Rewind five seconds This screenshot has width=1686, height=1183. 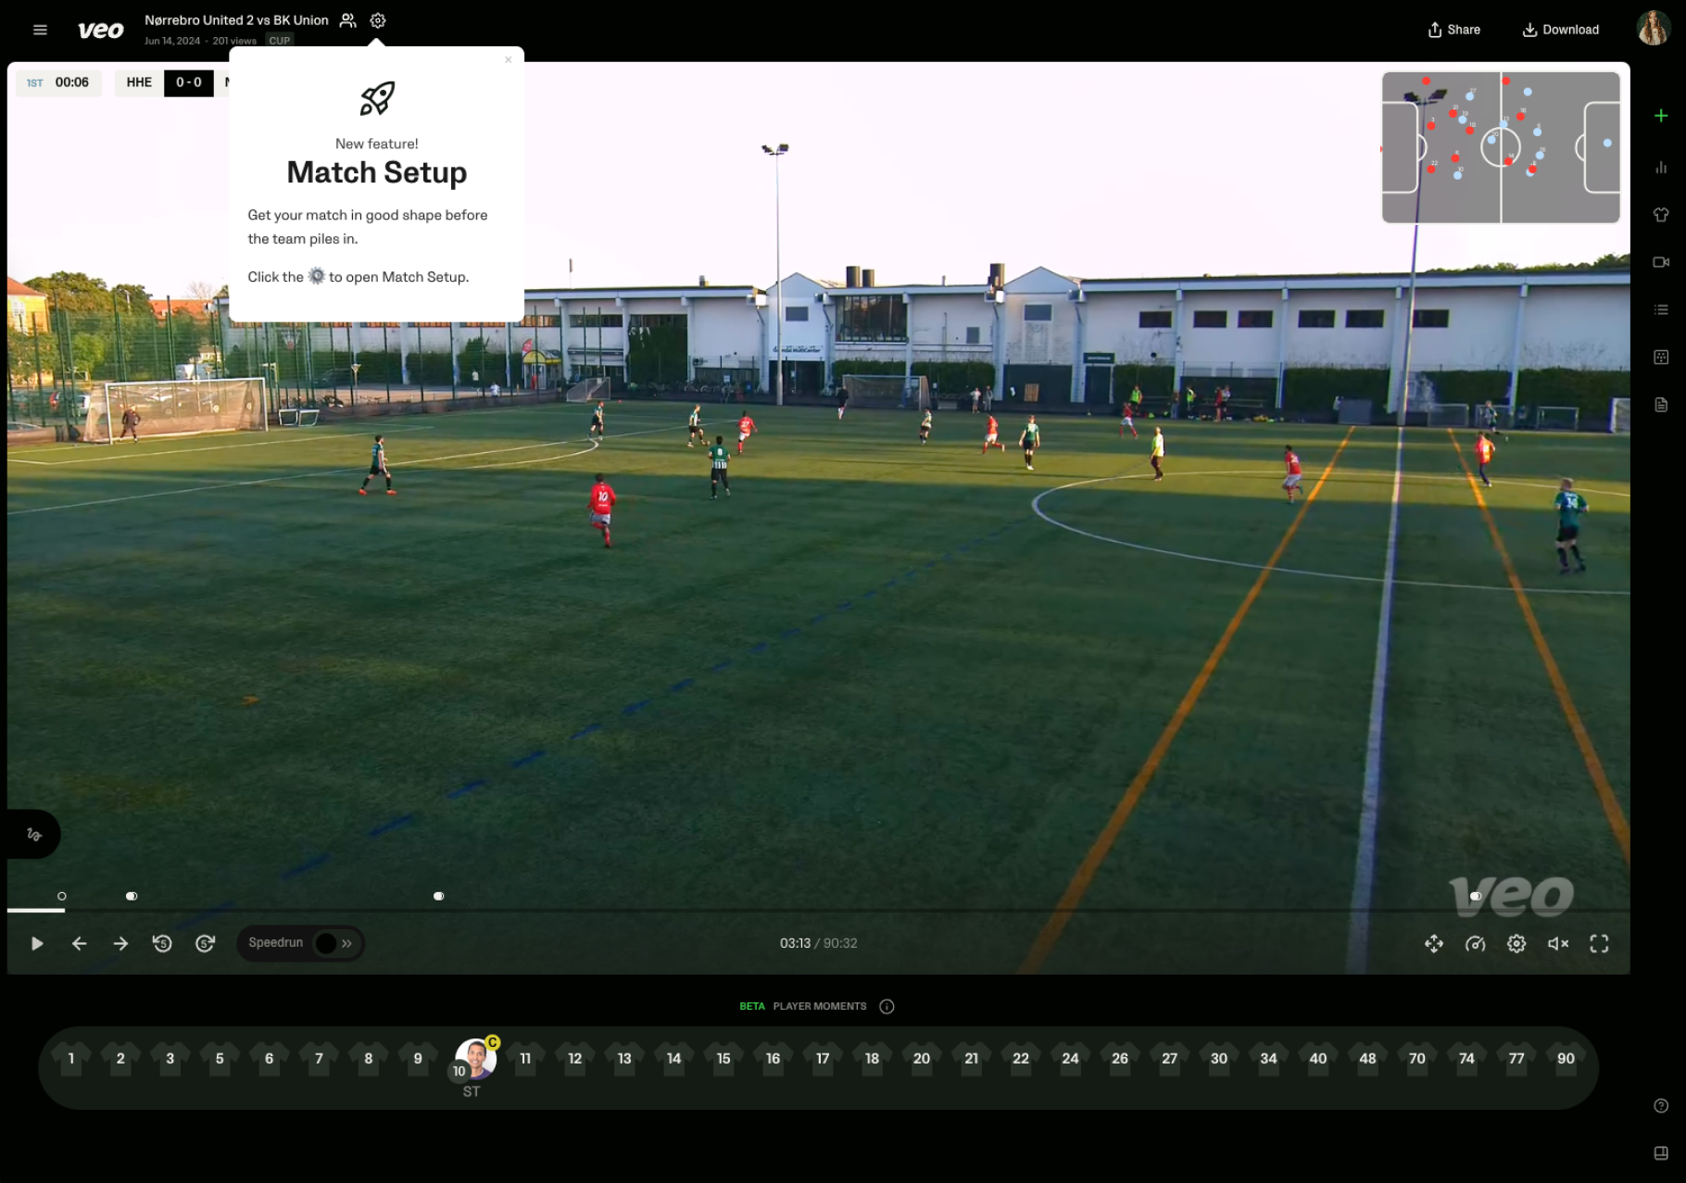tap(162, 943)
